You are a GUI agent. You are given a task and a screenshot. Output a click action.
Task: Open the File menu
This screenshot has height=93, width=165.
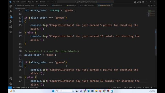[14, 2]
